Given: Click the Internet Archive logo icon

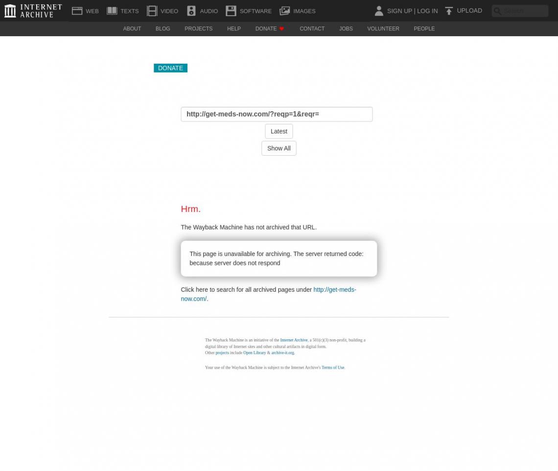Looking at the screenshot, I should 10,11.
